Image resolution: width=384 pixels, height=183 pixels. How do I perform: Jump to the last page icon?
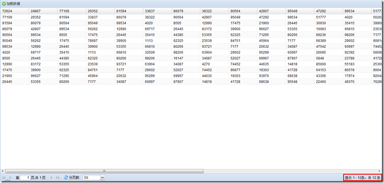(x=58, y=178)
